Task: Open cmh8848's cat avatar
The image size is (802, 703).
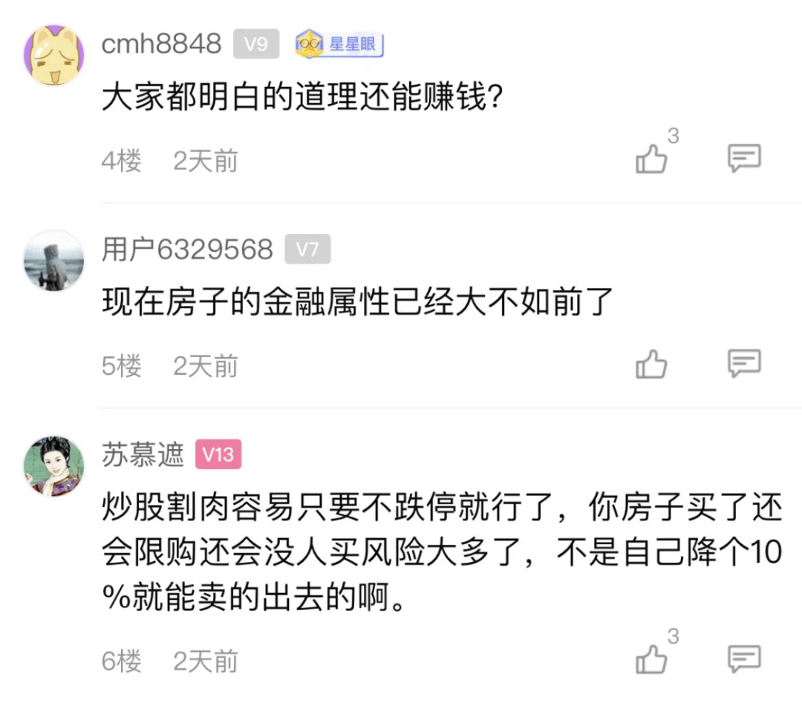Action: coord(54,55)
